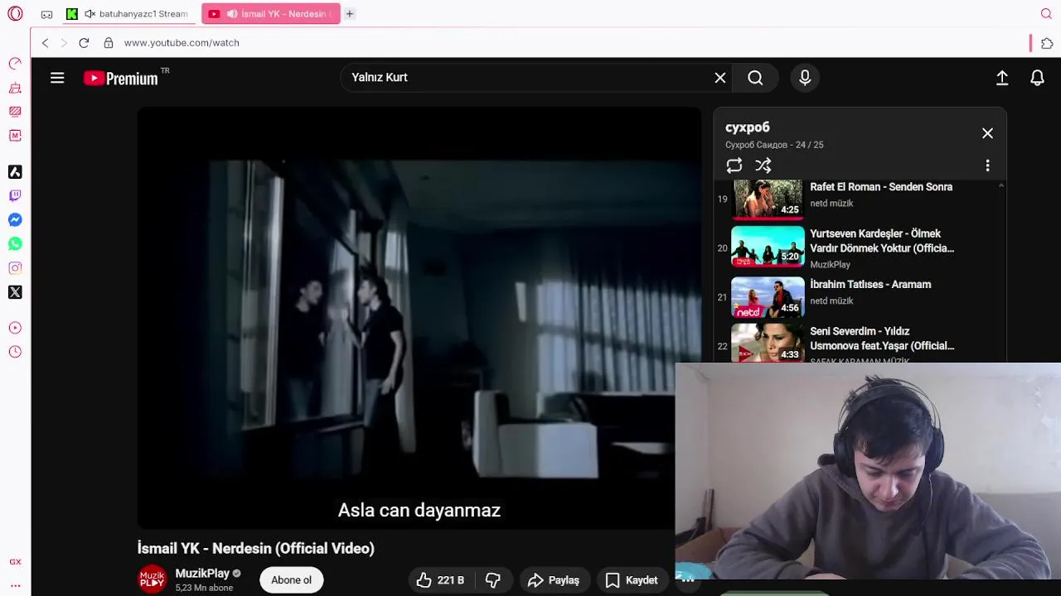Toggle playlist shuffle
This screenshot has width=1061, height=596.
pyautogui.click(x=763, y=166)
